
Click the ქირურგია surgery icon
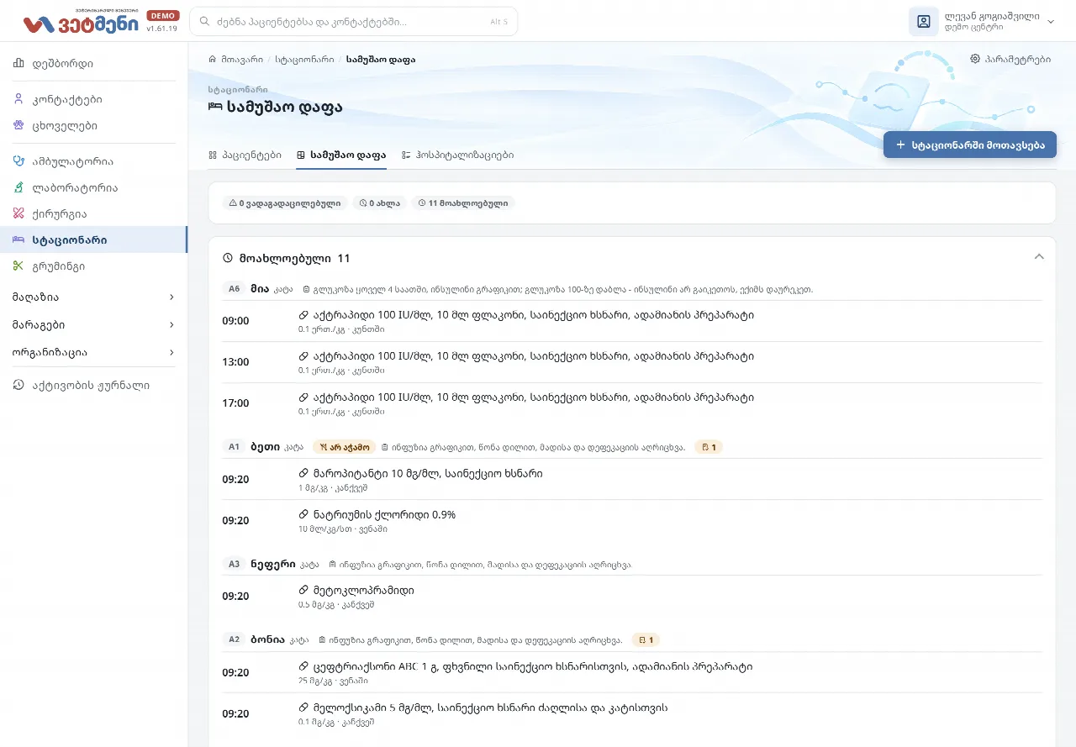18,213
